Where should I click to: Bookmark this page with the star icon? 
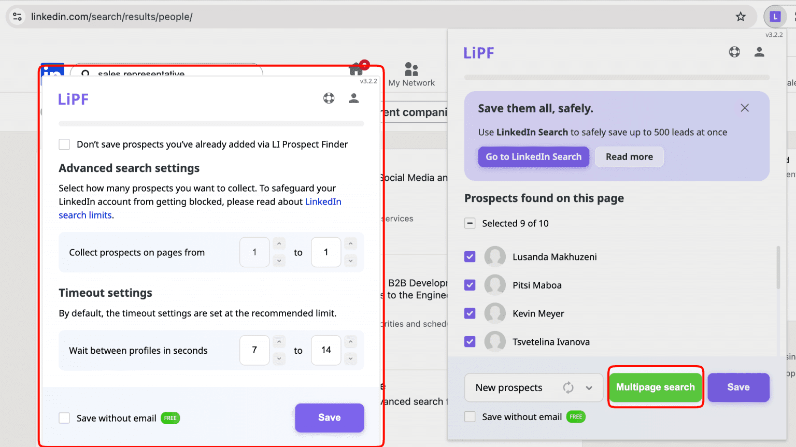click(741, 17)
